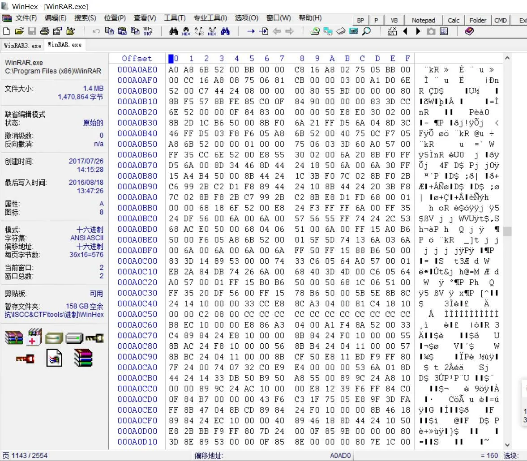
Task: Click the black previous arrow icon
Action: tap(405, 31)
